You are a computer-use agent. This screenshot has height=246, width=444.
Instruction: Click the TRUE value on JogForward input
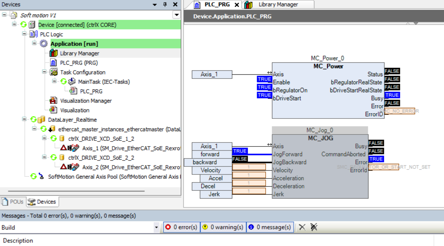coord(240,151)
